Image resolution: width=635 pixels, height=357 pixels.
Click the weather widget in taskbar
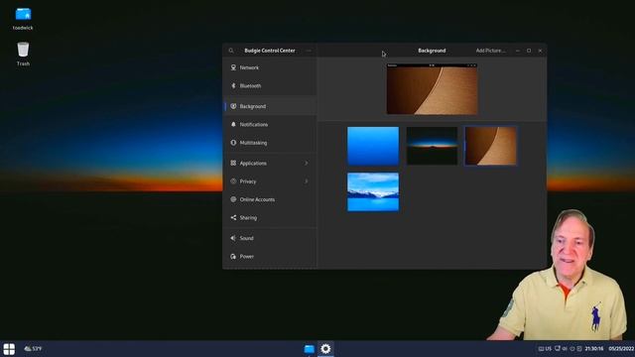coord(33,348)
